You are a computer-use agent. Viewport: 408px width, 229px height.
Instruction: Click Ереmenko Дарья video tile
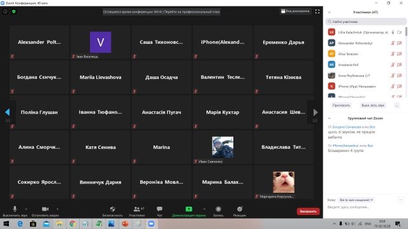(x=284, y=43)
